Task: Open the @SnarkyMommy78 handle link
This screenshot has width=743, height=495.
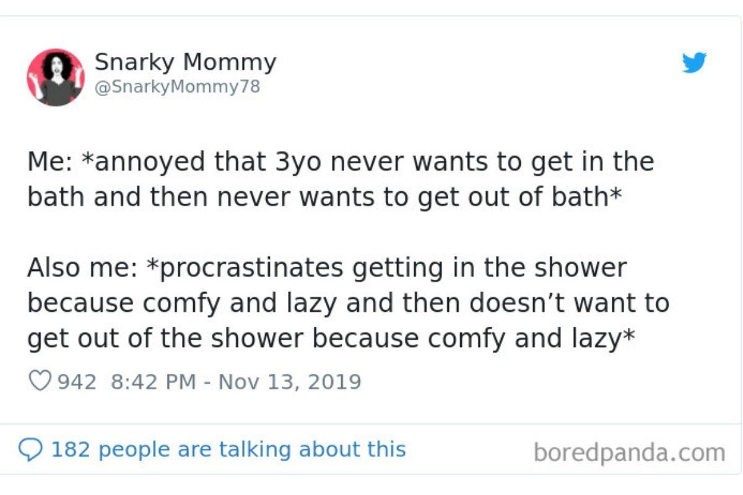Action: [x=176, y=87]
